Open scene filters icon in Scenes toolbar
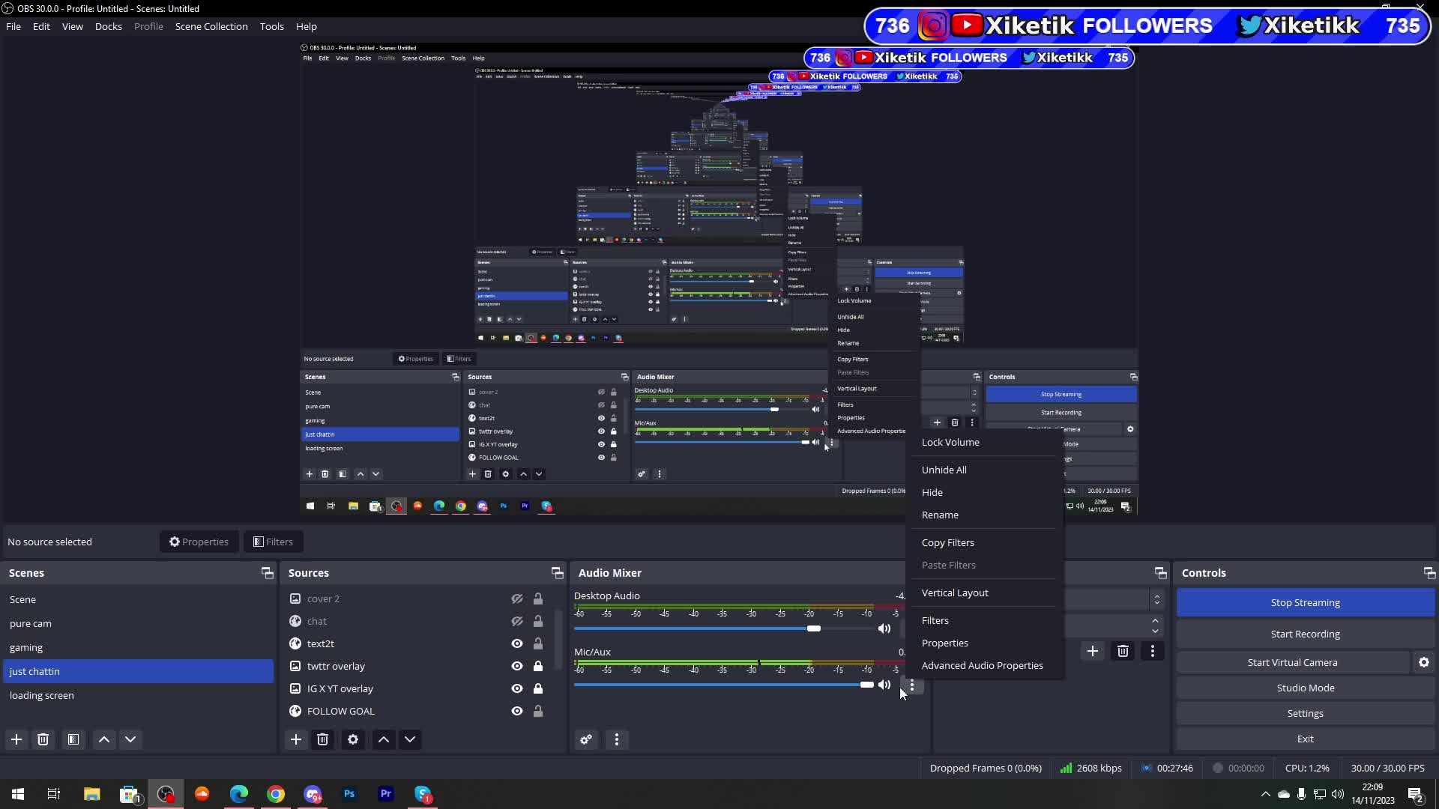Screen dimensions: 1439x809 [x=73, y=739]
